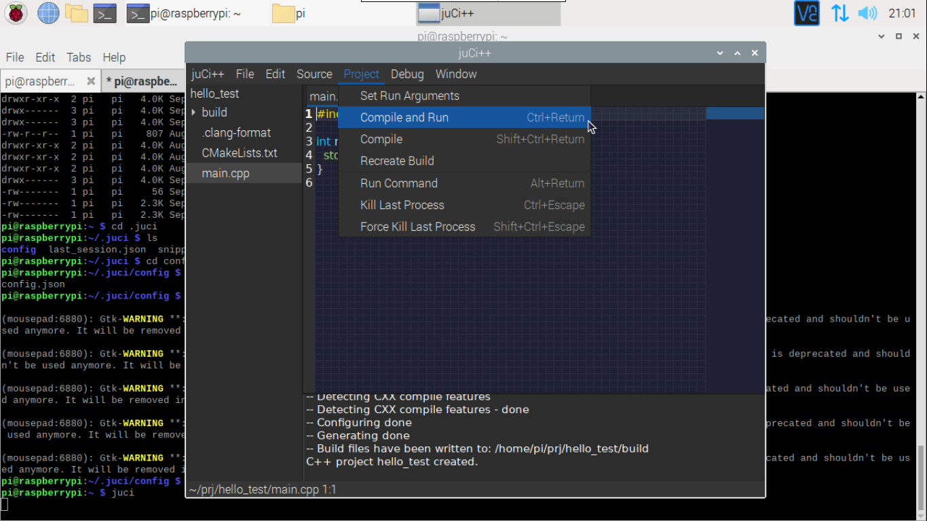Select Compile and Run
927x521 pixels.
click(x=465, y=117)
